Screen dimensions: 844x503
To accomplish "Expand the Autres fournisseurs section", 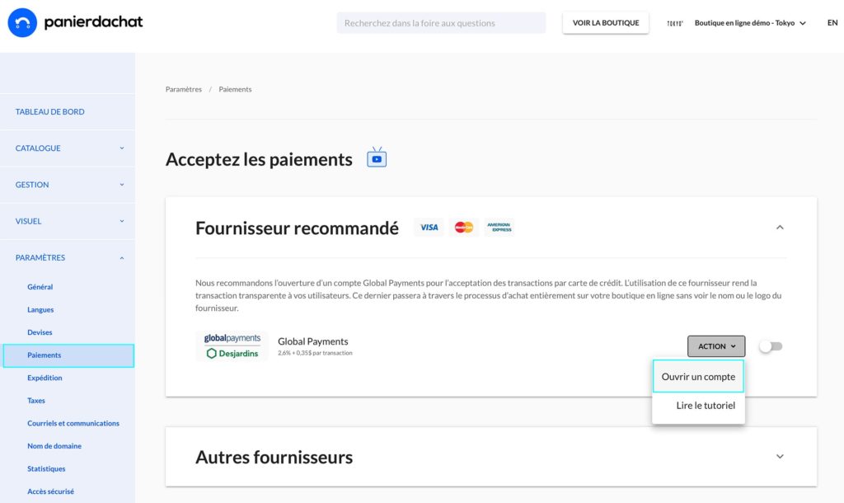I will [780, 456].
